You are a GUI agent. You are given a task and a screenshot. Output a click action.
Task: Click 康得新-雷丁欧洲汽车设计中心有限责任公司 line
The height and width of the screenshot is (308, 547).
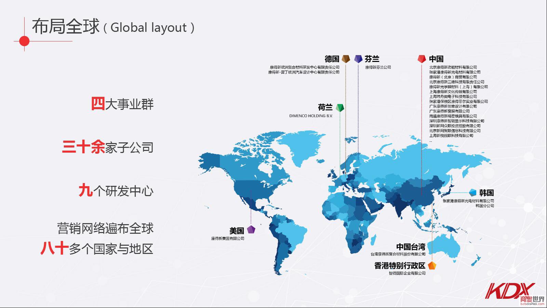(x=304, y=72)
